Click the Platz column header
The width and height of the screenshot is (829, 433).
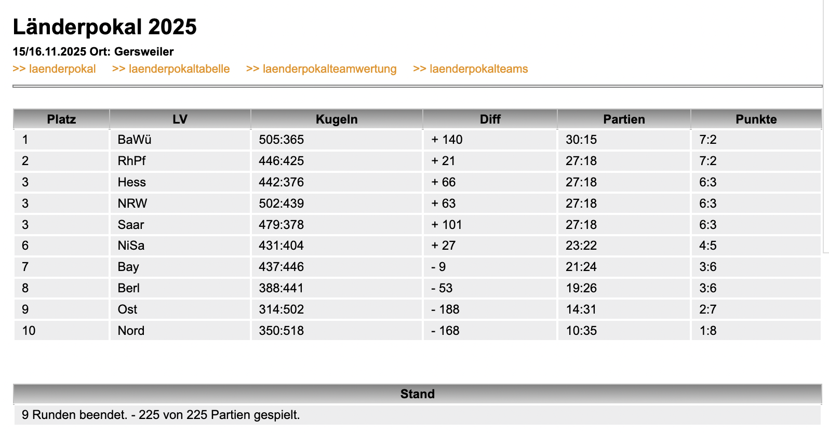click(x=61, y=119)
